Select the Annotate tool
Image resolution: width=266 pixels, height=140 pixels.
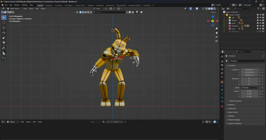pyautogui.click(x=4, y=48)
